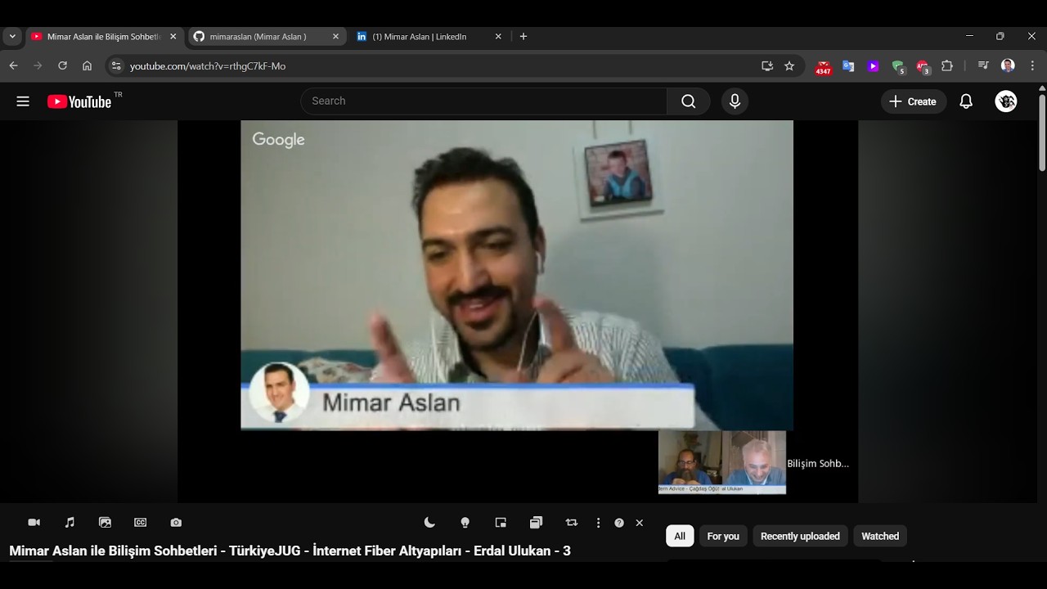The height and width of the screenshot is (589, 1047).
Task: Open the help question mark icon
Action: coord(619,523)
